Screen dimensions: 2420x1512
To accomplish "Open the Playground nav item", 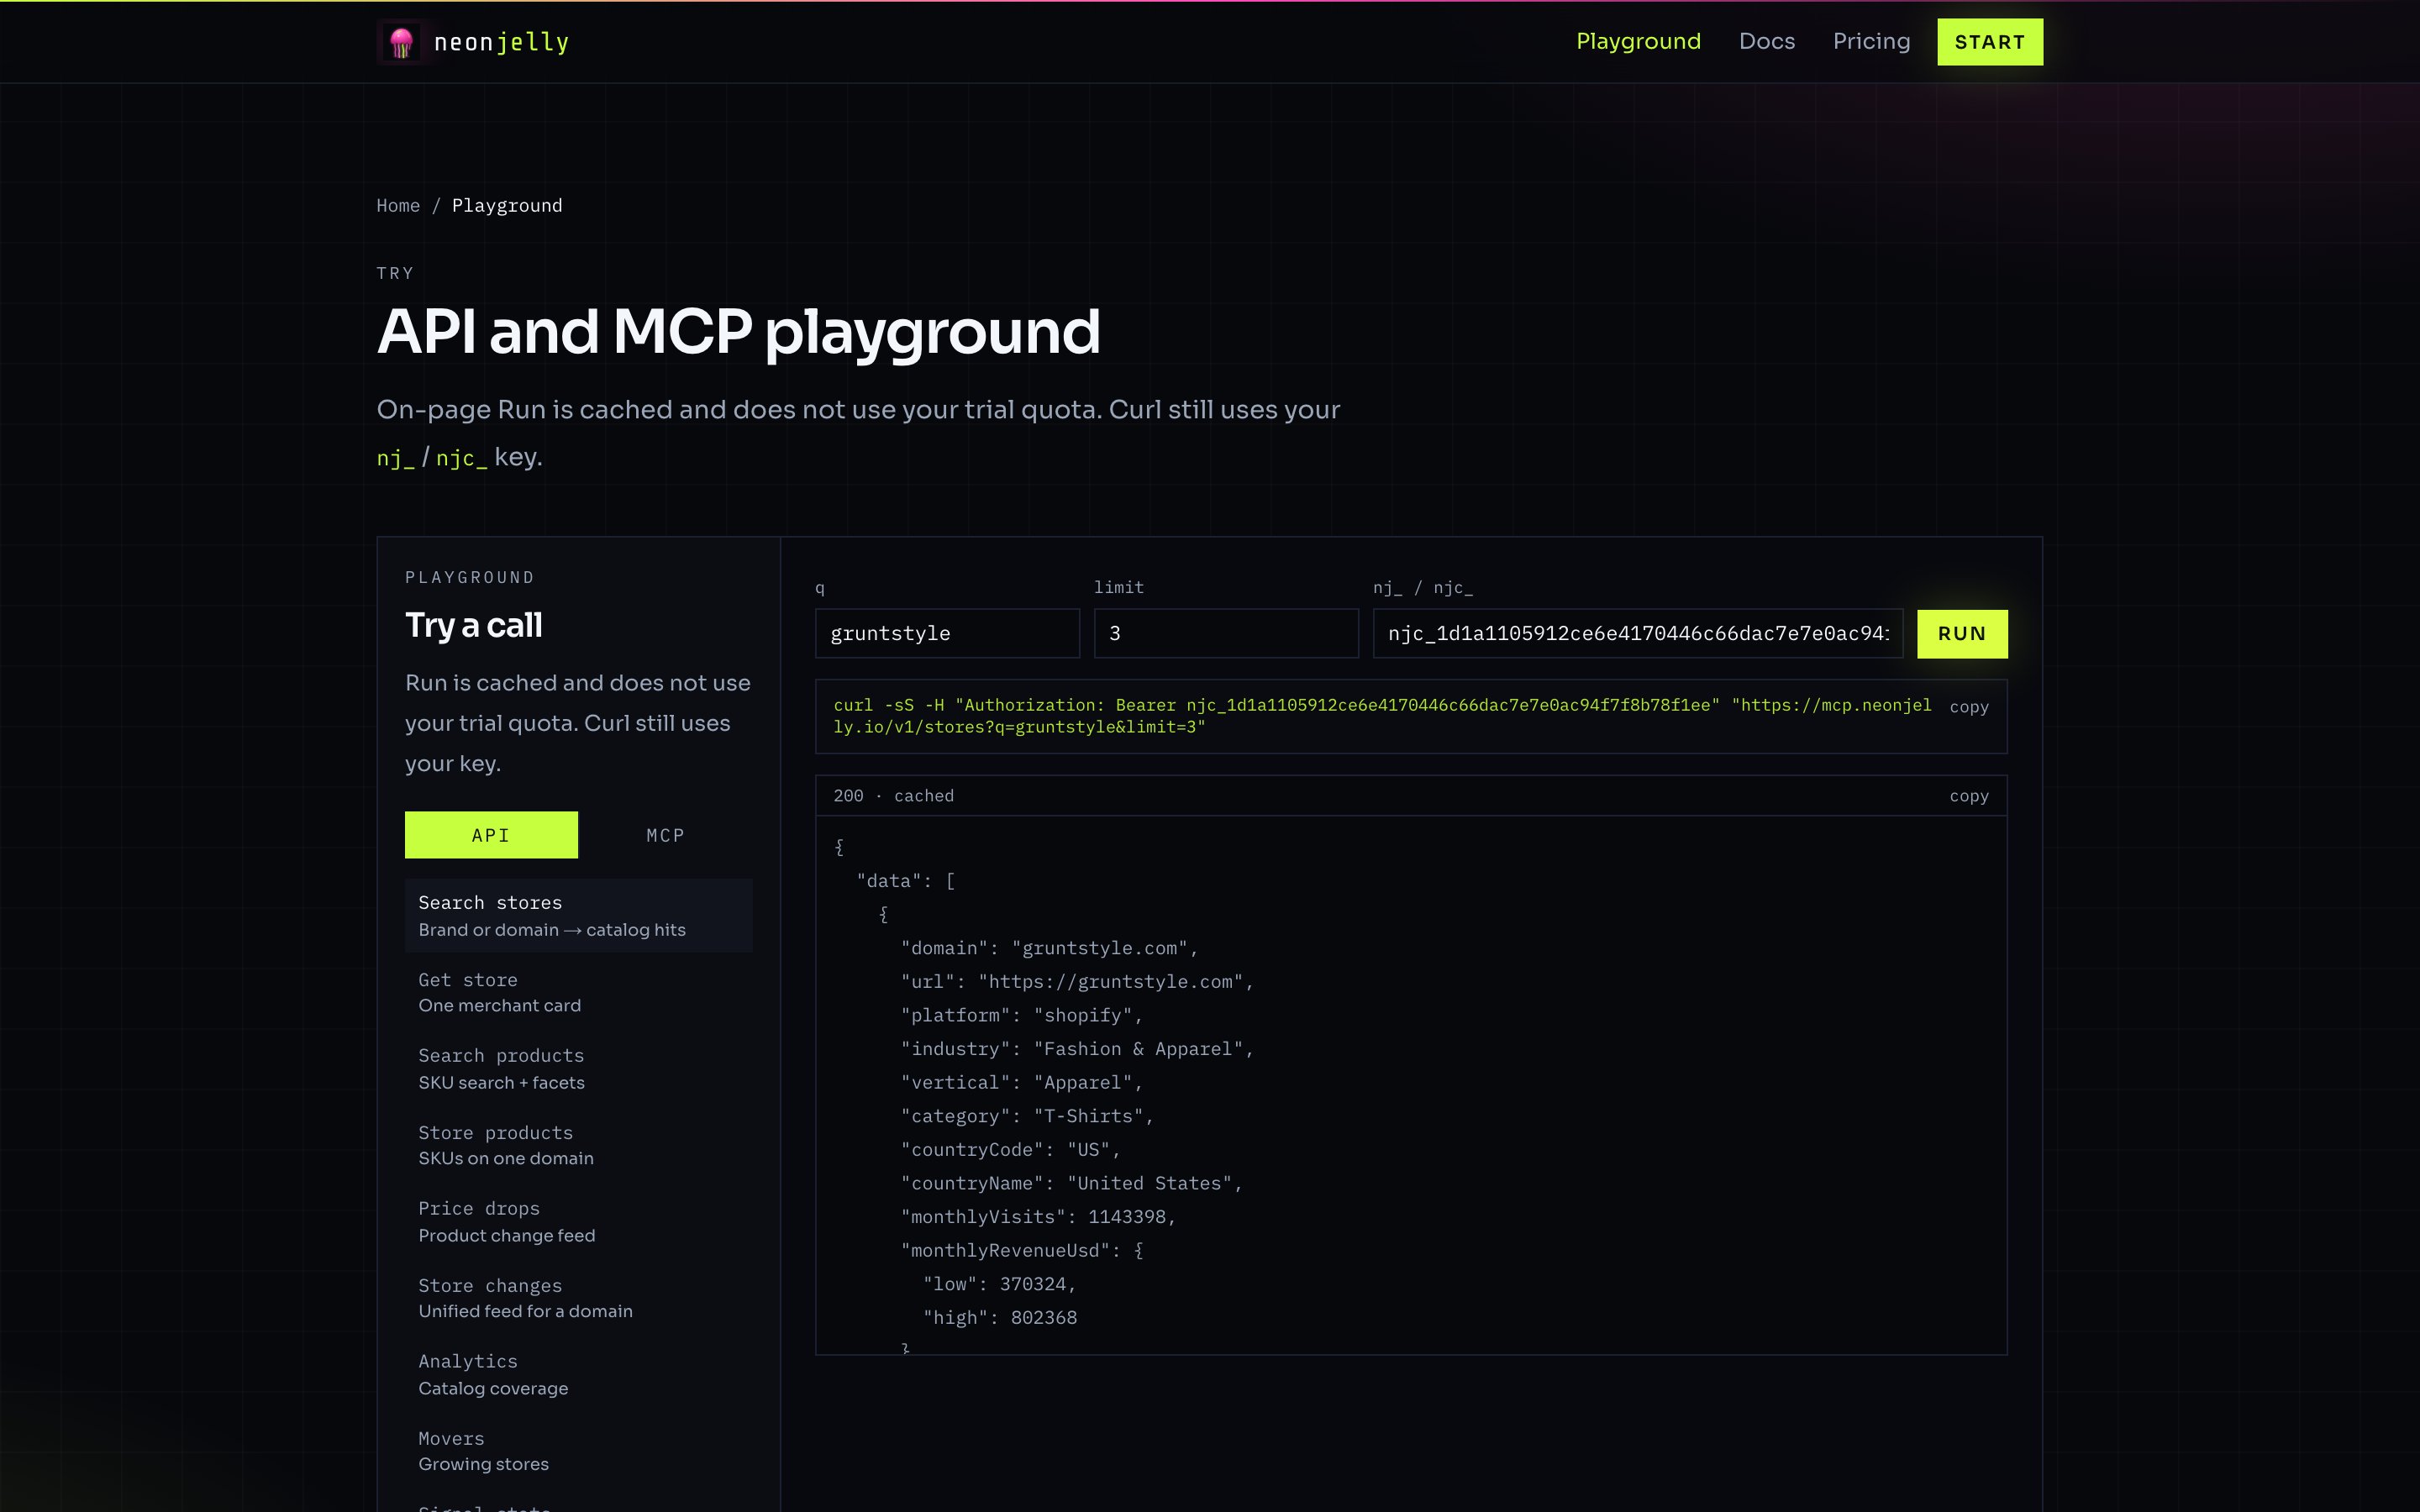I will [1638, 41].
